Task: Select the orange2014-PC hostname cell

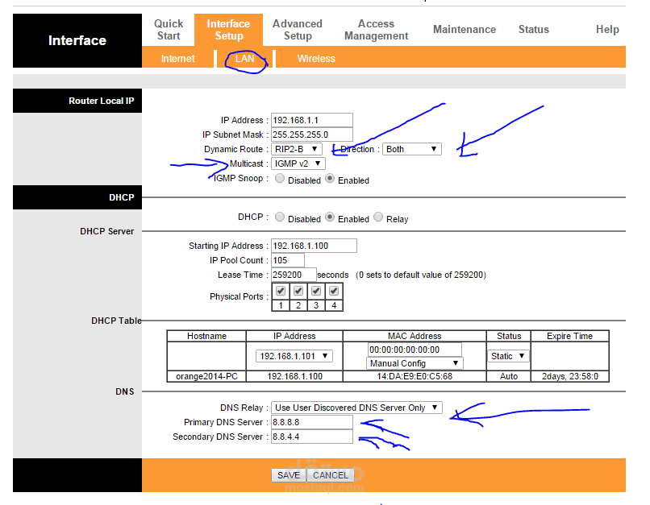Action: [x=206, y=376]
